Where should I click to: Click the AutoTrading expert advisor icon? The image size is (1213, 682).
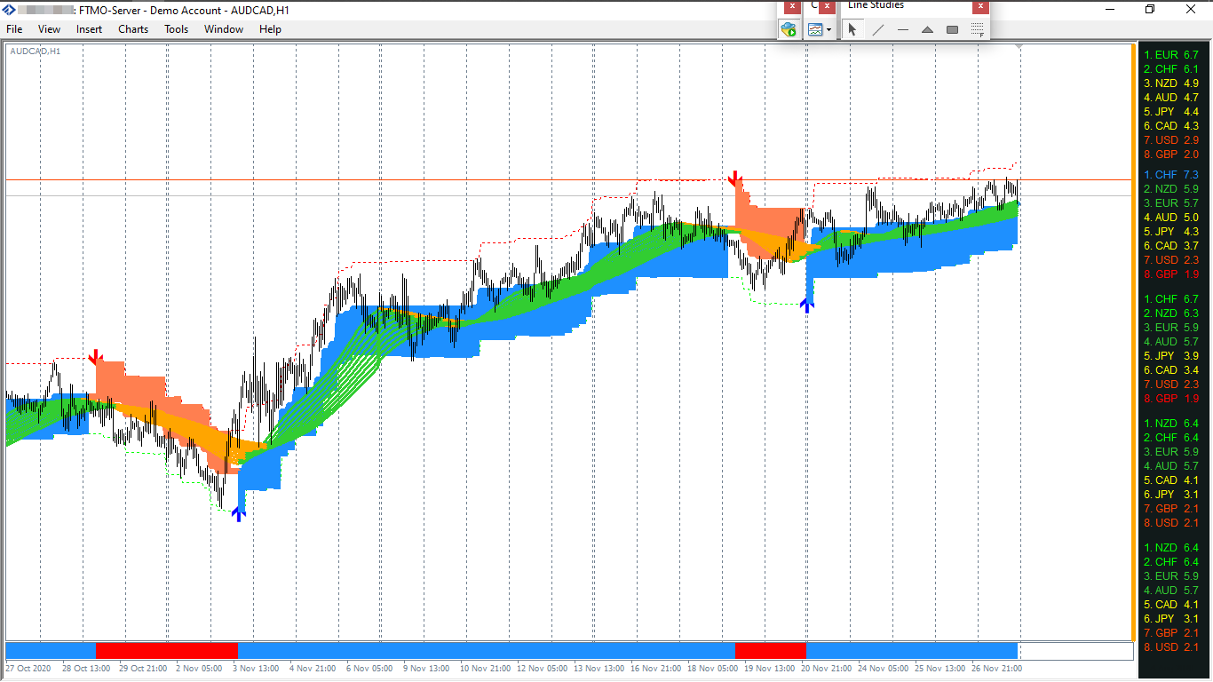point(789,29)
